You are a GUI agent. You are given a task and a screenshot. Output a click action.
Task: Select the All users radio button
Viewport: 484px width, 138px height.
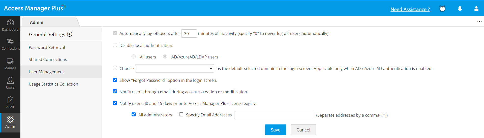(x=134, y=57)
